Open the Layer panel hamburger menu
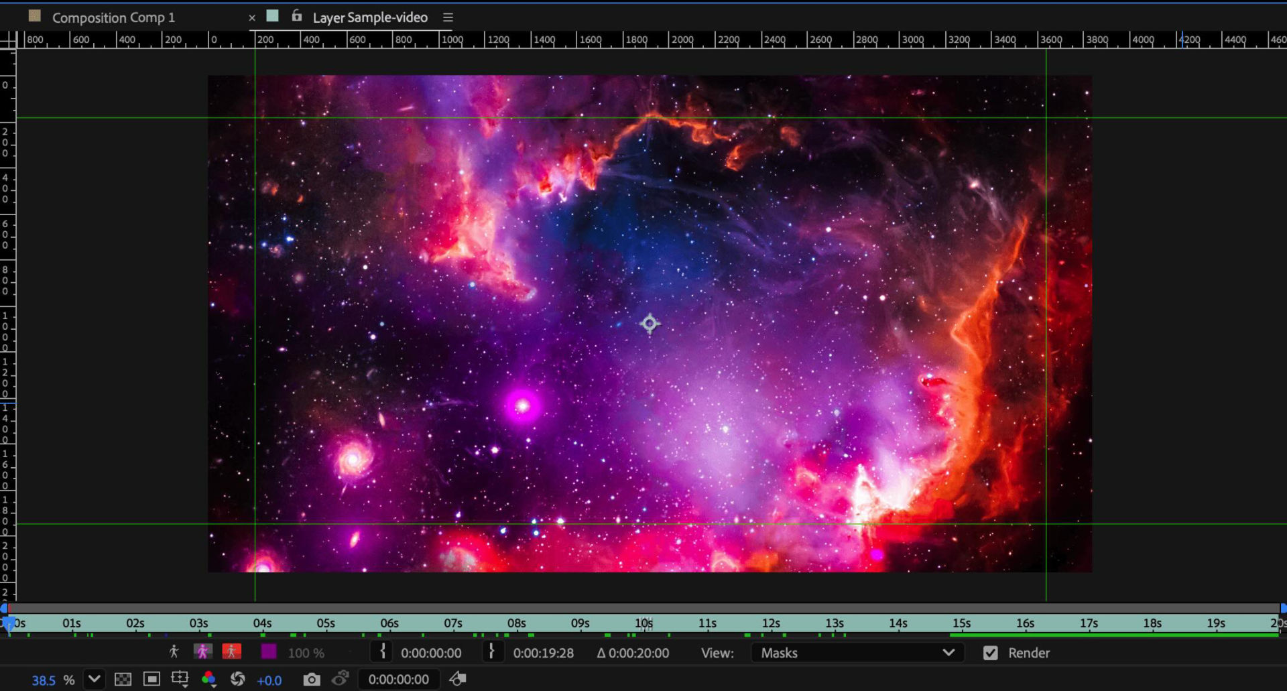Image resolution: width=1287 pixels, height=691 pixels. click(448, 17)
